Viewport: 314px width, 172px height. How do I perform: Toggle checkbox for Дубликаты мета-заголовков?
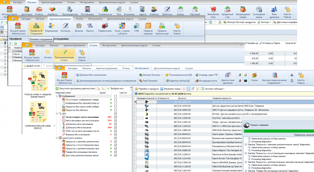(116, 124)
